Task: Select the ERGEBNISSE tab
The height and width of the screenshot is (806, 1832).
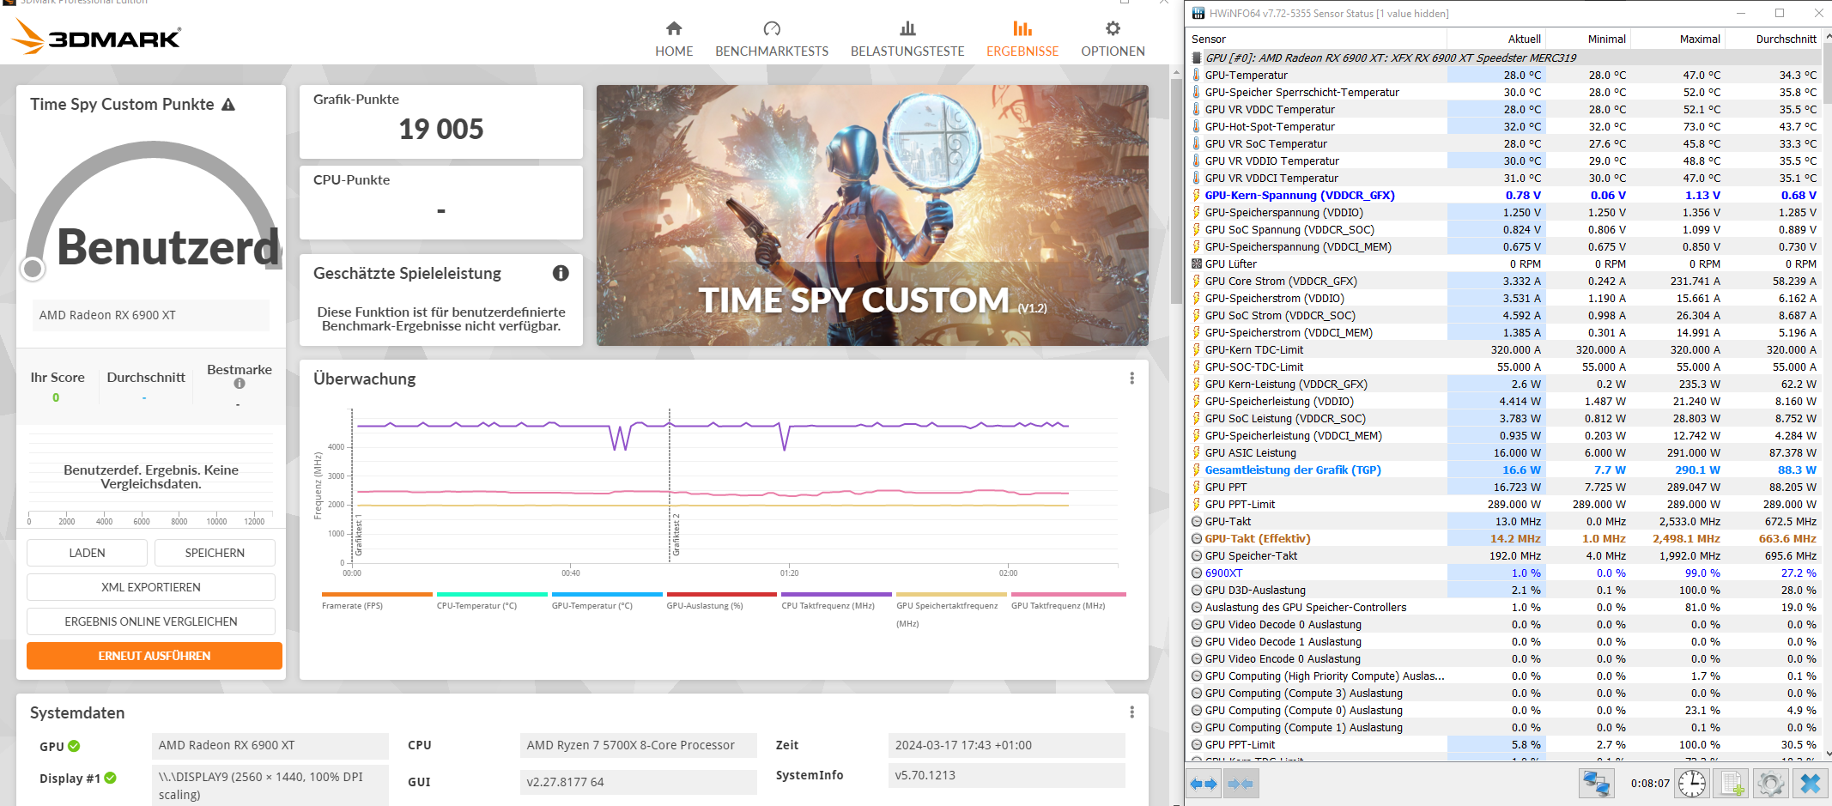Action: [1022, 39]
